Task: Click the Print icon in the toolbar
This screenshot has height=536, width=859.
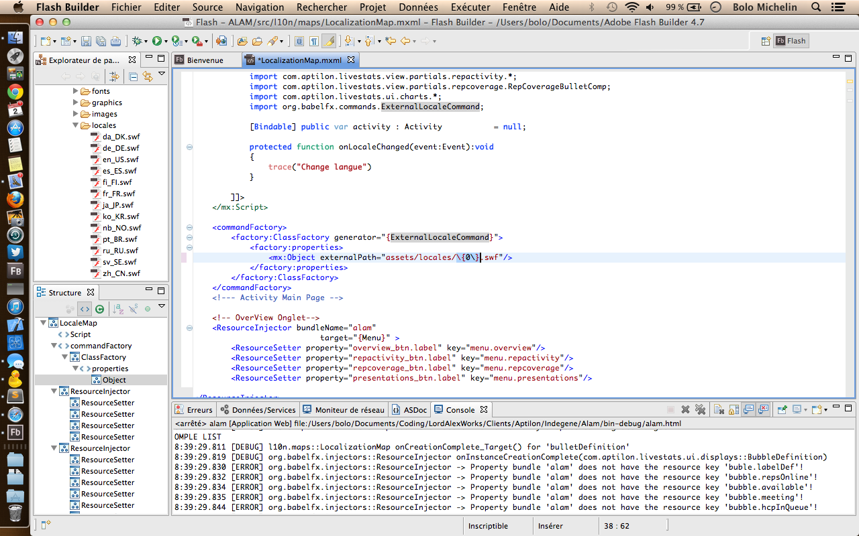Action: pyautogui.click(x=115, y=41)
